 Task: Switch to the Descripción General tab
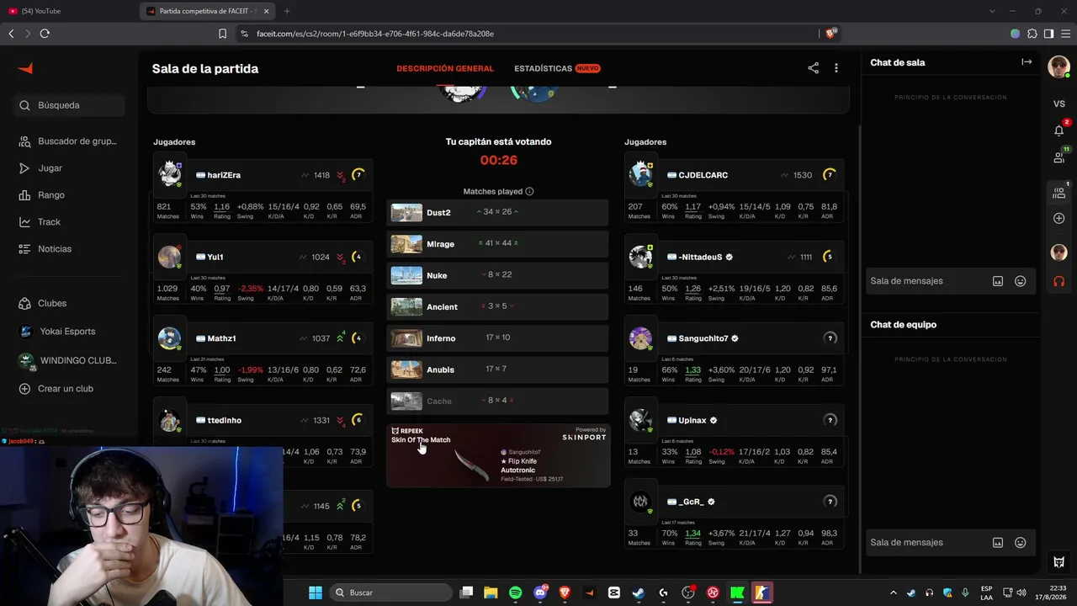pos(445,68)
